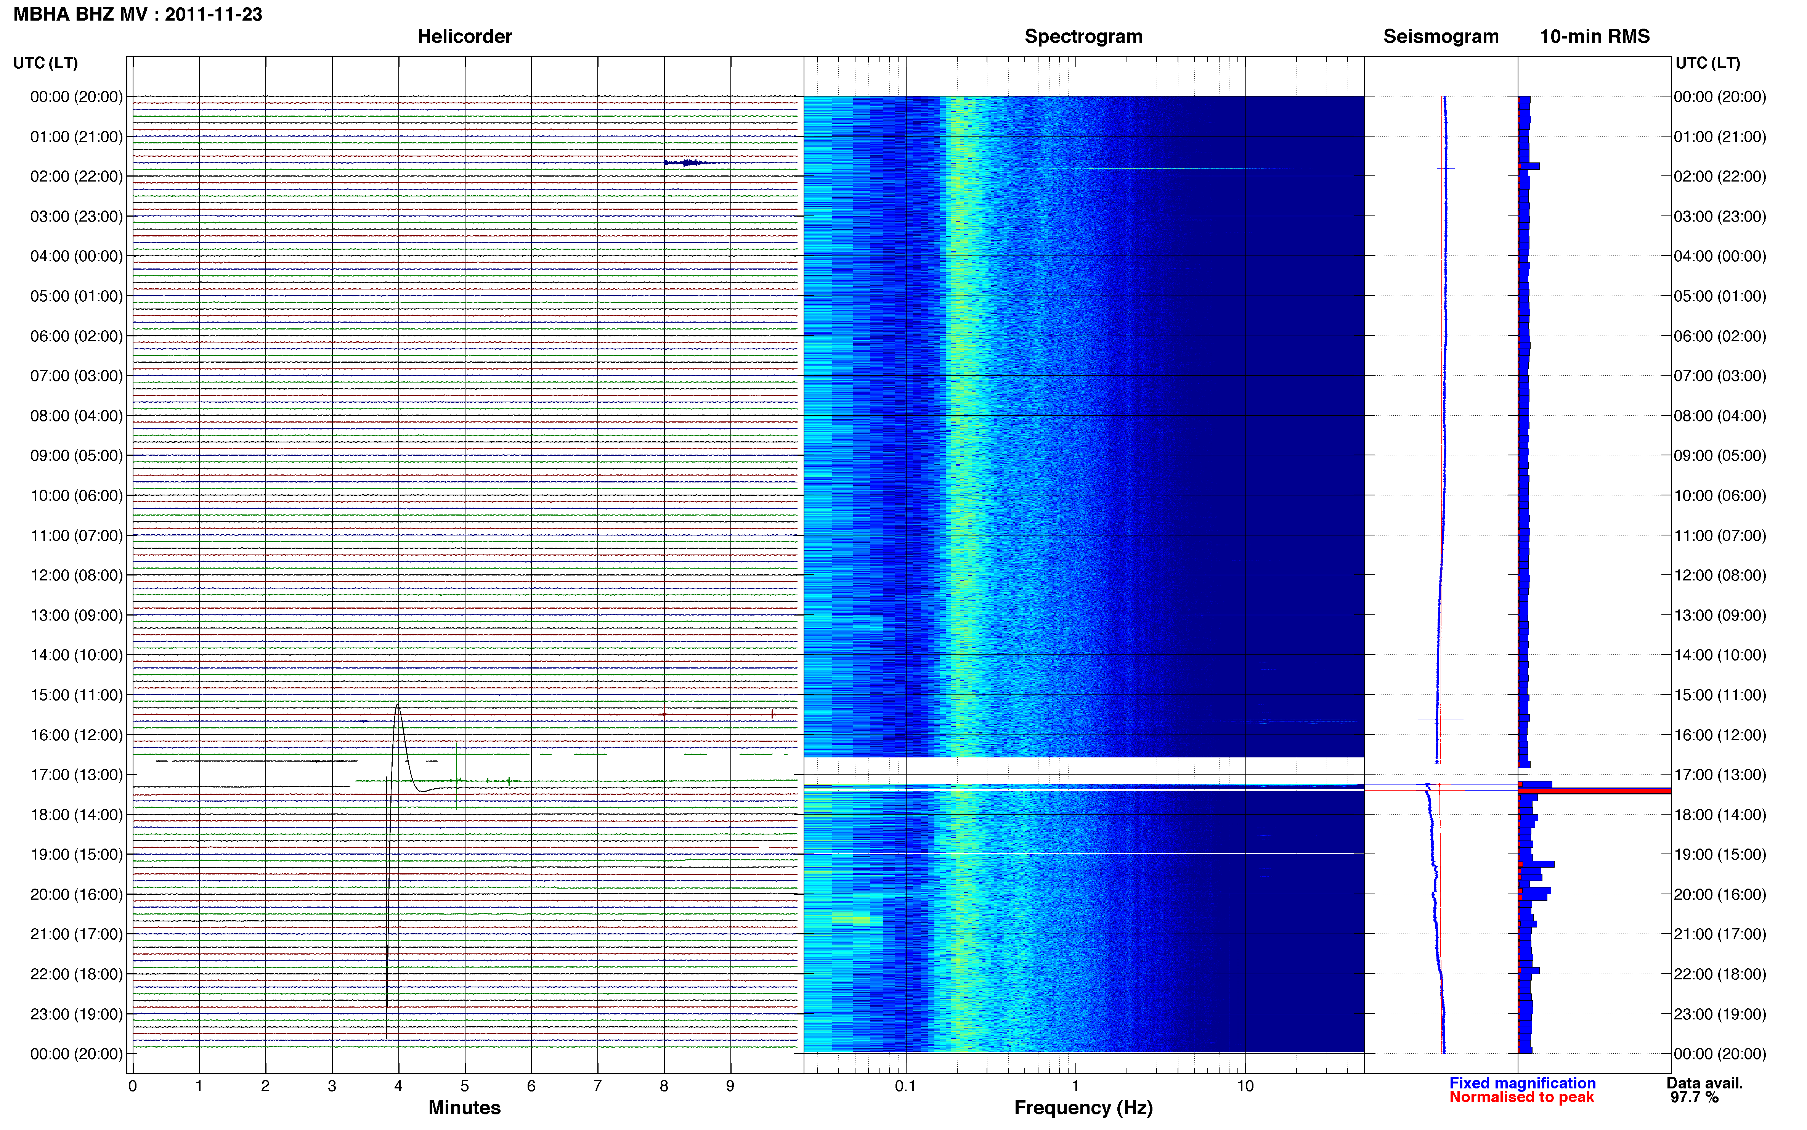Click the 'Minutes' axis label
The width and height of the screenshot is (1807, 1130).
pyautogui.click(x=465, y=1107)
